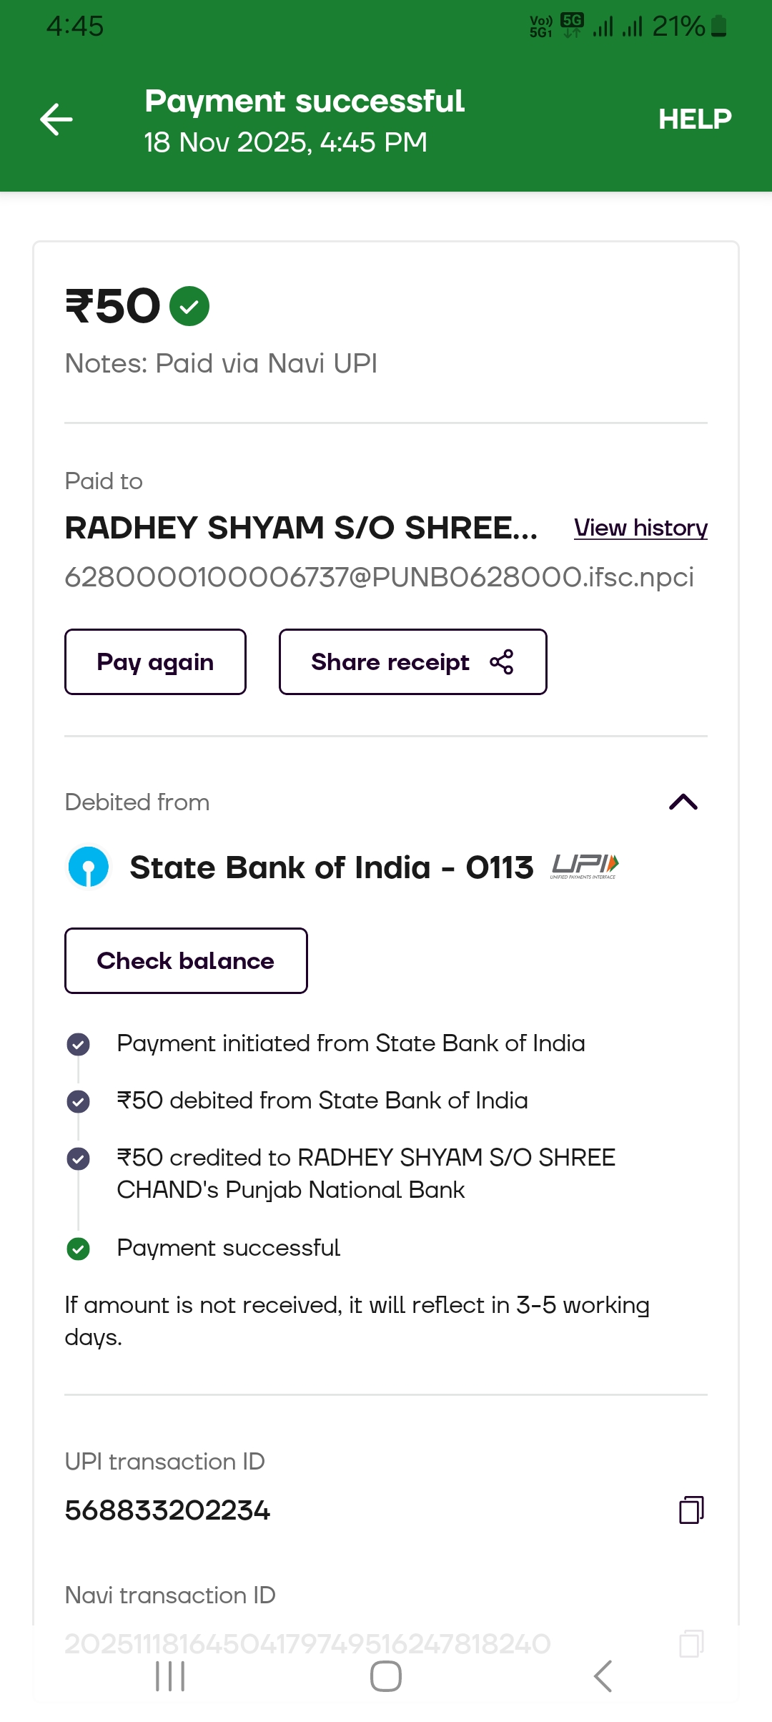Tap the green Payment successful step checkmark
Image resolution: width=772 pixels, height=1722 pixels.
click(79, 1249)
